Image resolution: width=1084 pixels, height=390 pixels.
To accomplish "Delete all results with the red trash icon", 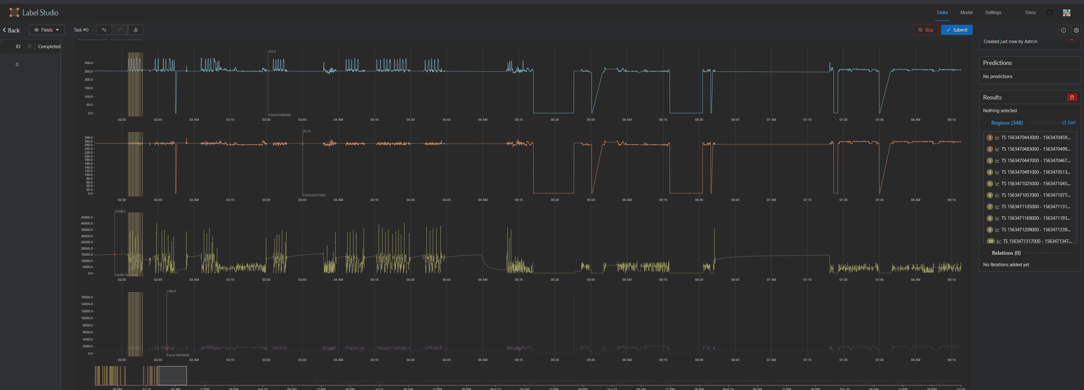I will (x=1072, y=97).
